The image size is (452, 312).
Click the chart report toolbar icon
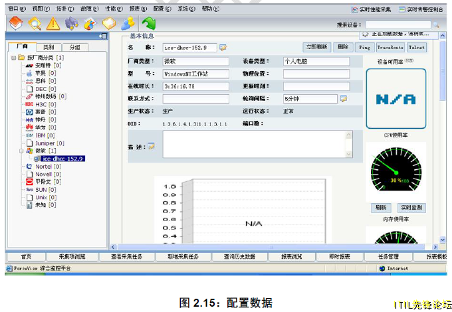(90, 24)
